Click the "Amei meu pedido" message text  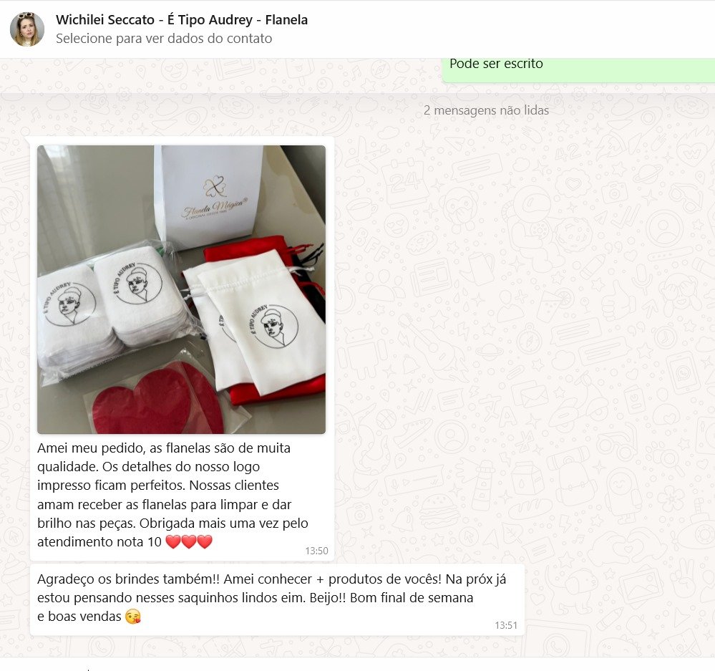(172, 495)
